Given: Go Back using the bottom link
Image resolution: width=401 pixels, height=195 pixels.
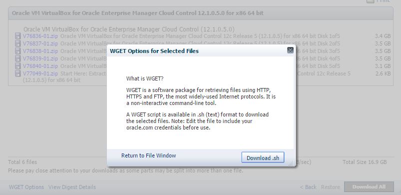Looking at the screenshot, I should [x=308, y=187].
